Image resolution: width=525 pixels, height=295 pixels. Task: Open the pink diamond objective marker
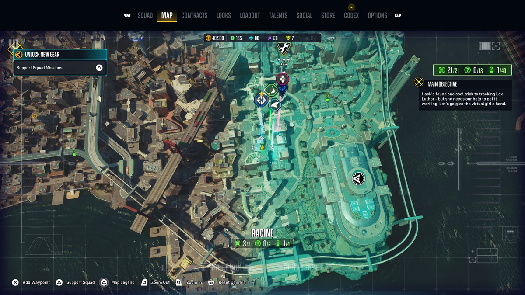(x=283, y=78)
